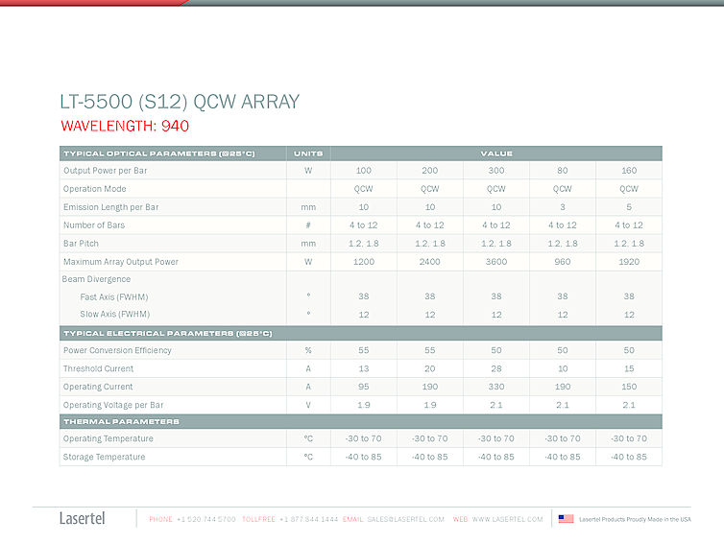Open the sales@lasertel.com email link
Viewport: 724px width, 543px height.
405,519
